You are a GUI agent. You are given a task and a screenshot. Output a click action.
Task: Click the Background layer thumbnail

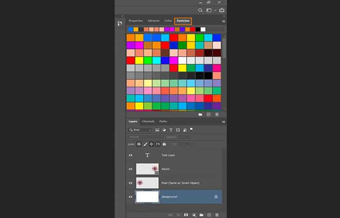[148, 197]
